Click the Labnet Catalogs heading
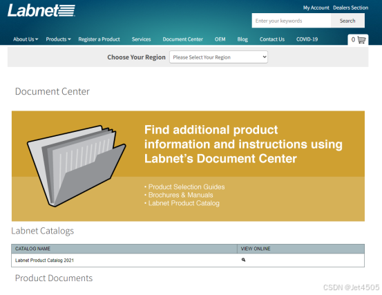The height and width of the screenshot is (295, 382). pos(42,231)
